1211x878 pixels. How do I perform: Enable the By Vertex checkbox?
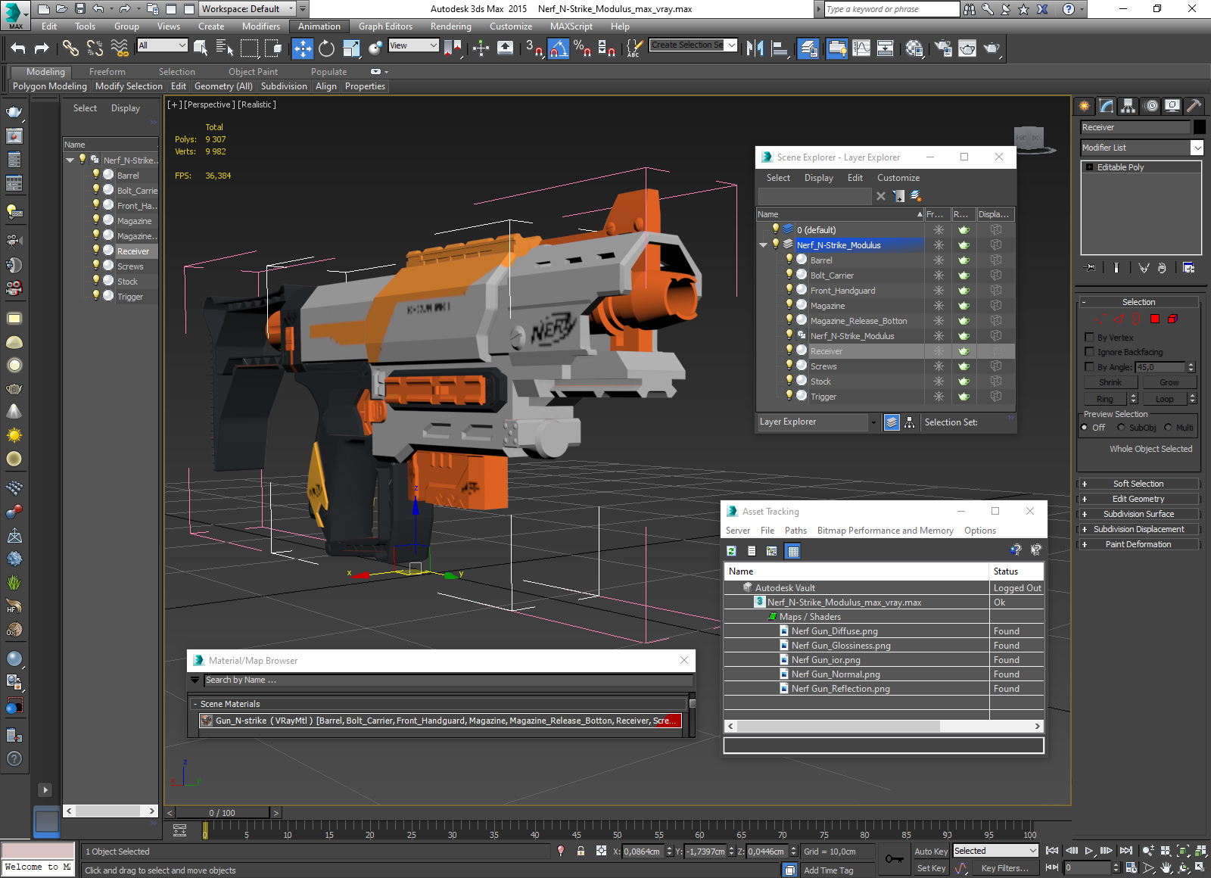1090,338
